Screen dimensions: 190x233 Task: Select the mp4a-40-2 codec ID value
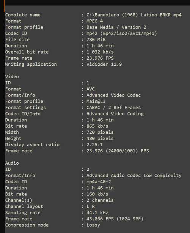pyautogui.click(x=99, y=182)
